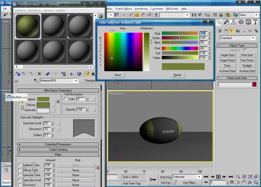Click Omni light button
The width and height of the screenshot is (261, 187).
(227, 66)
